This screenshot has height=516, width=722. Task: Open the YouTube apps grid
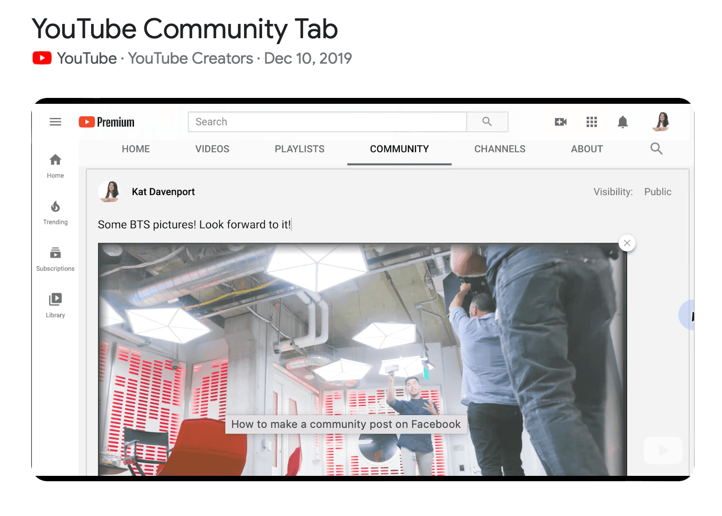tap(592, 122)
